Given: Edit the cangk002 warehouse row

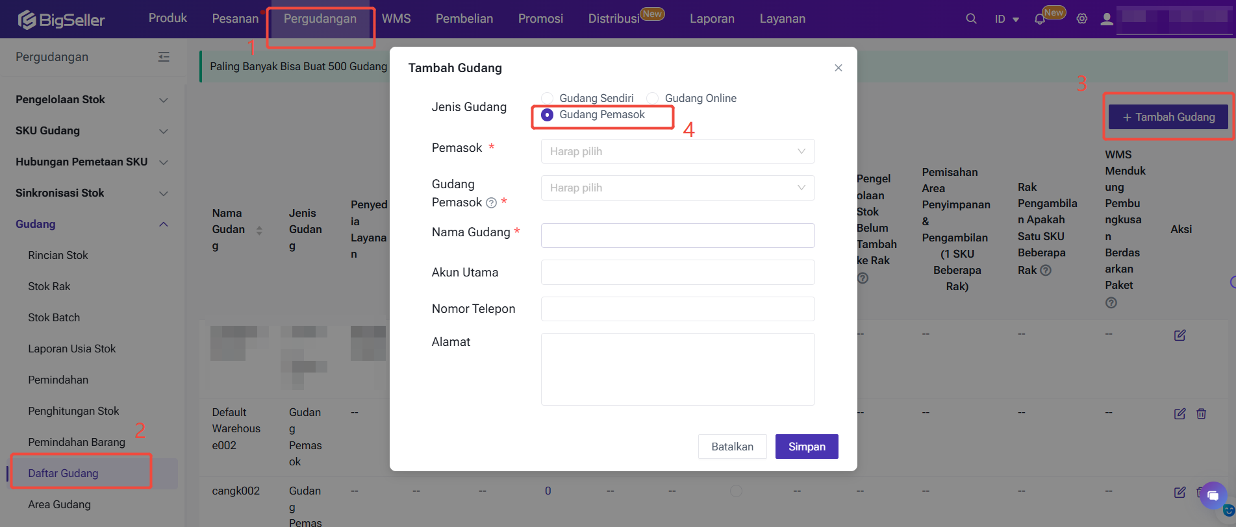Looking at the screenshot, I should [x=1180, y=492].
